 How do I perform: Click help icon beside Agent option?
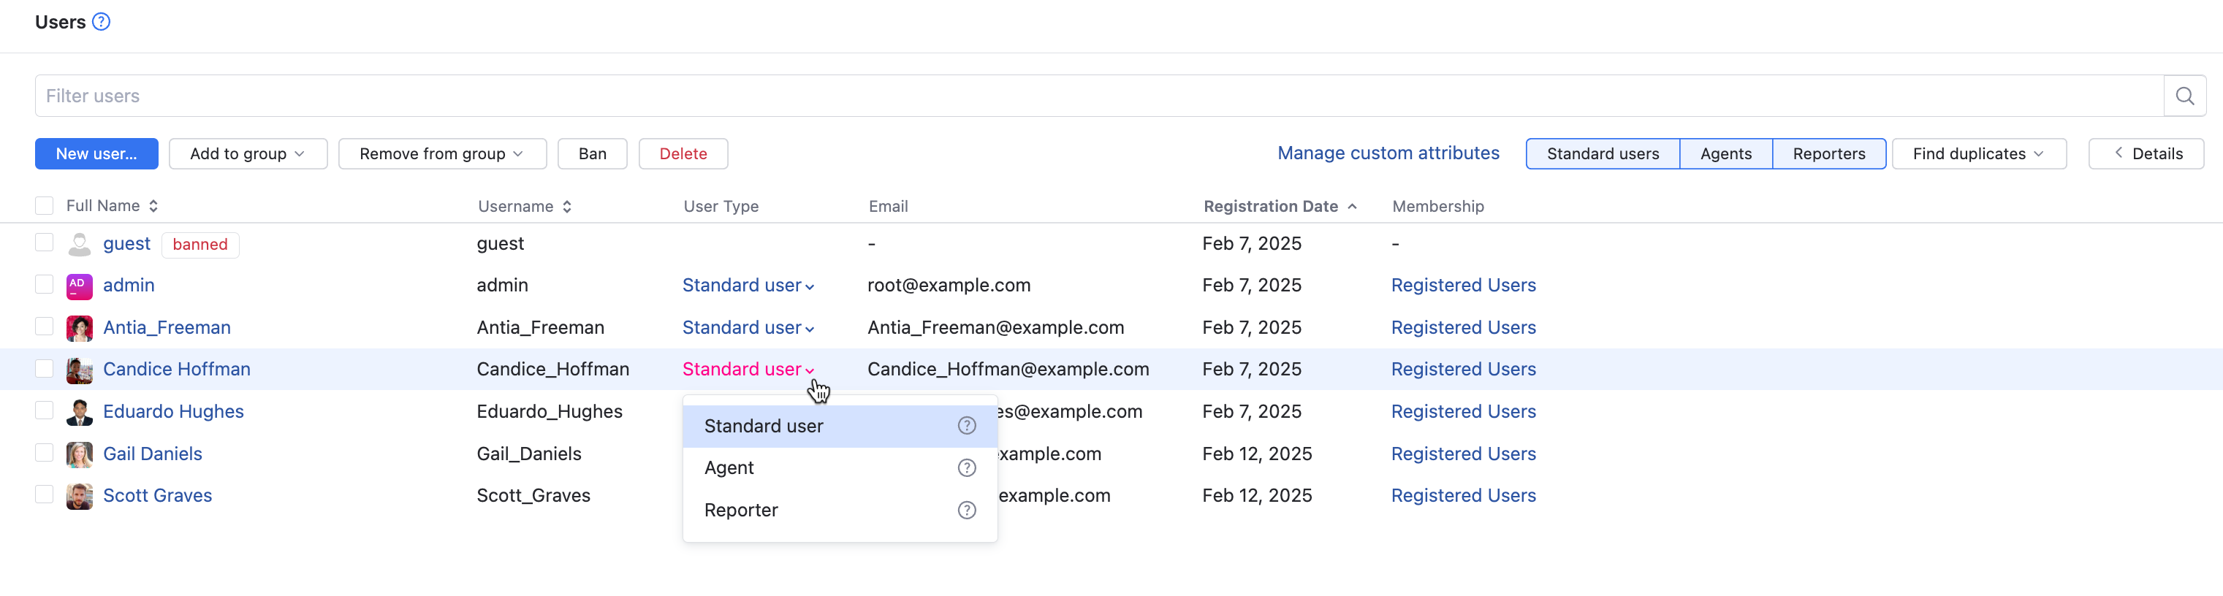967,467
